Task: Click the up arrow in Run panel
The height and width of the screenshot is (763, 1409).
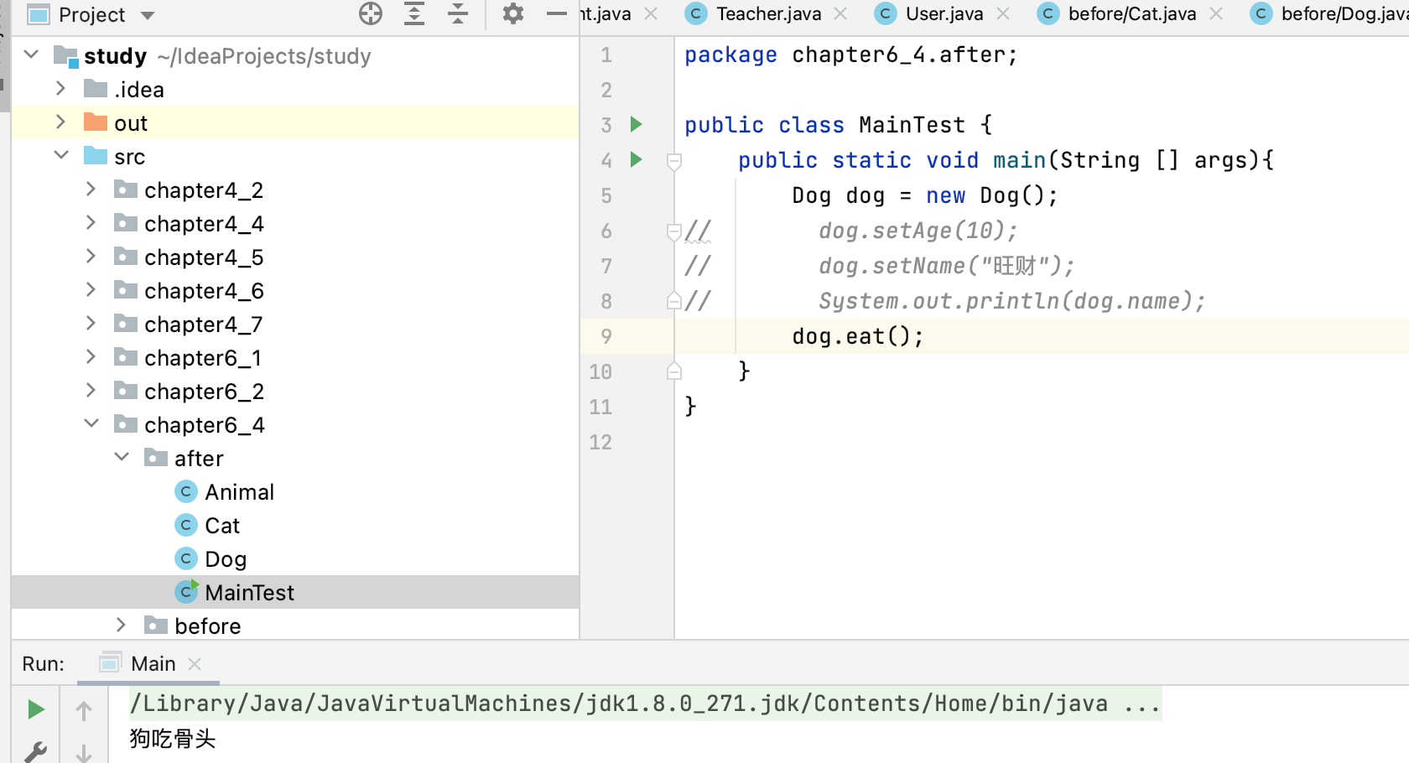Action: point(84,711)
